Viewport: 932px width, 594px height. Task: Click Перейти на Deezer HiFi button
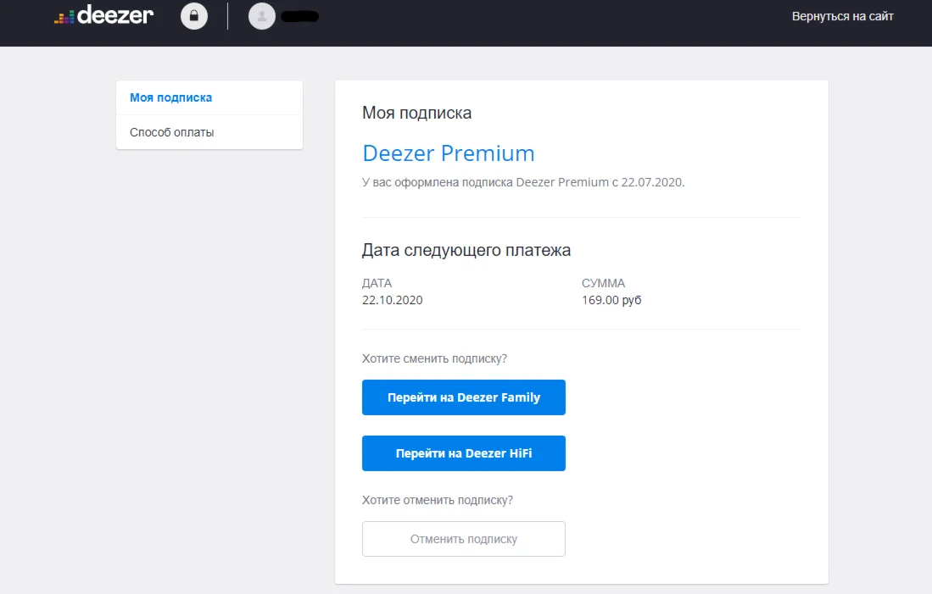click(x=464, y=453)
